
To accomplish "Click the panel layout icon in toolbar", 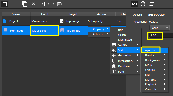I will [5, 4].
